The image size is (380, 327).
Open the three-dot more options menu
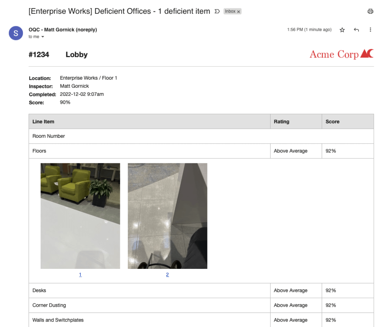pyautogui.click(x=370, y=30)
